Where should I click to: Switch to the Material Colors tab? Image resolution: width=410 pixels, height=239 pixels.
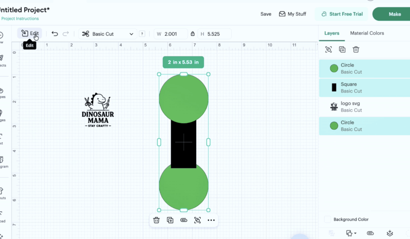[x=367, y=33]
